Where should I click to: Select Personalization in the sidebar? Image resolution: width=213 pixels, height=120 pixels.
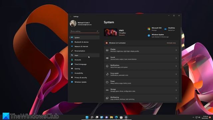click(85, 51)
